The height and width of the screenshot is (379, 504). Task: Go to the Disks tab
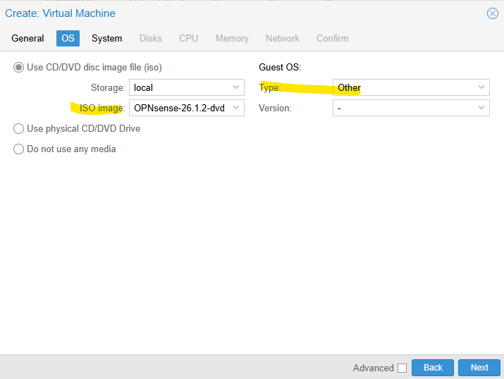click(150, 38)
